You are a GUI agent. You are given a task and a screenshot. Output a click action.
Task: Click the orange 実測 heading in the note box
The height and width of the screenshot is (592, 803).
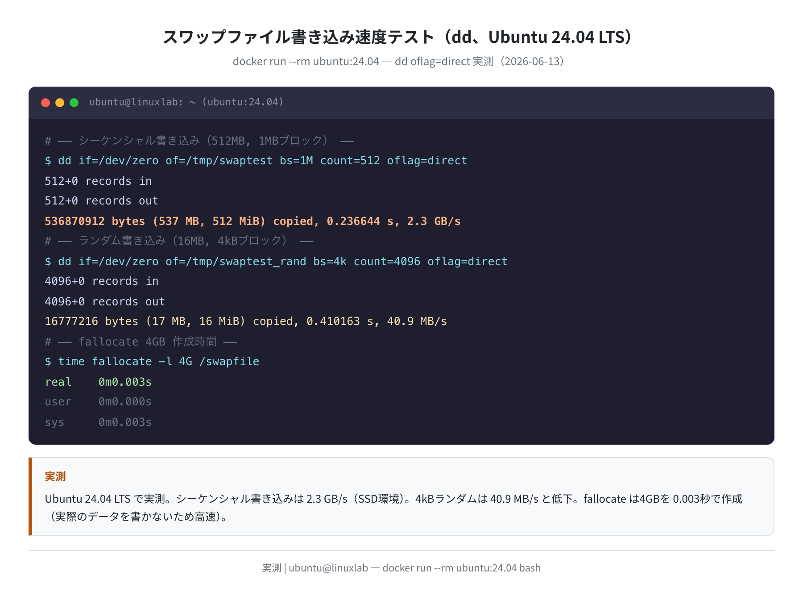pyautogui.click(x=55, y=476)
